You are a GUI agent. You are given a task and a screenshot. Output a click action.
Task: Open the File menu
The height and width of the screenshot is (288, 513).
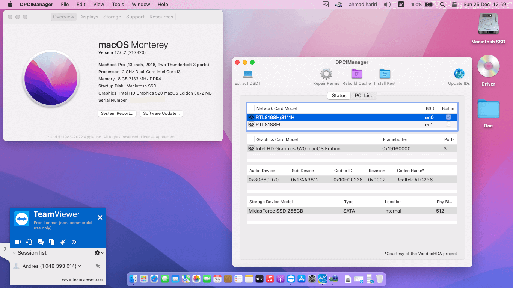click(65, 4)
